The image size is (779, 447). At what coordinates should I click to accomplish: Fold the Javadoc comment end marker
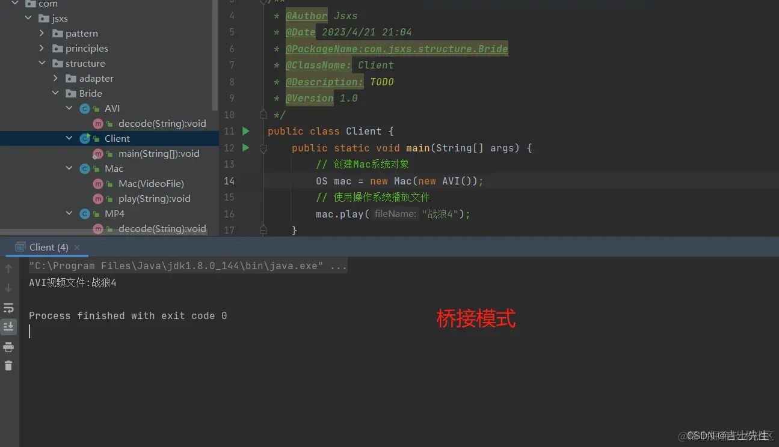[263, 114]
